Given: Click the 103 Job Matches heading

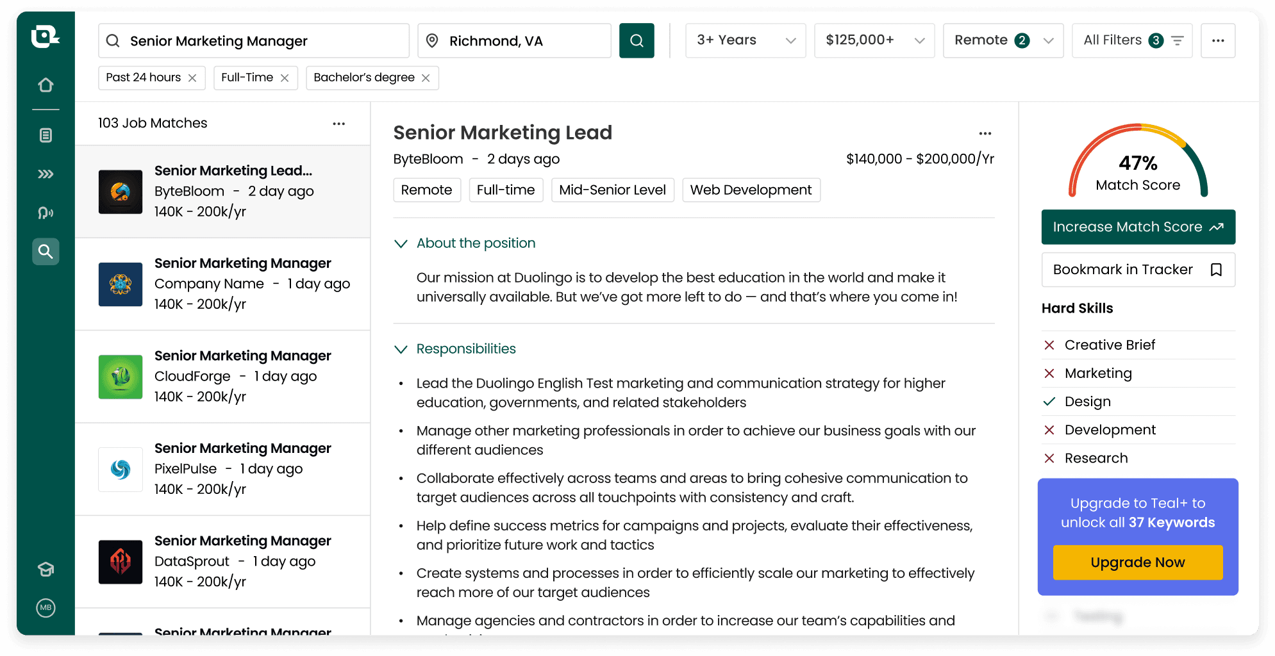Looking at the screenshot, I should click(x=153, y=123).
